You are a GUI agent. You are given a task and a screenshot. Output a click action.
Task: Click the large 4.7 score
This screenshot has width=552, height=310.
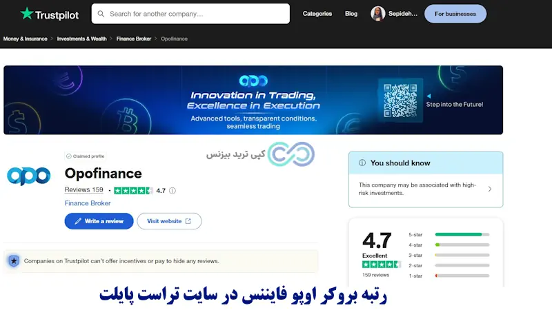(x=376, y=240)
